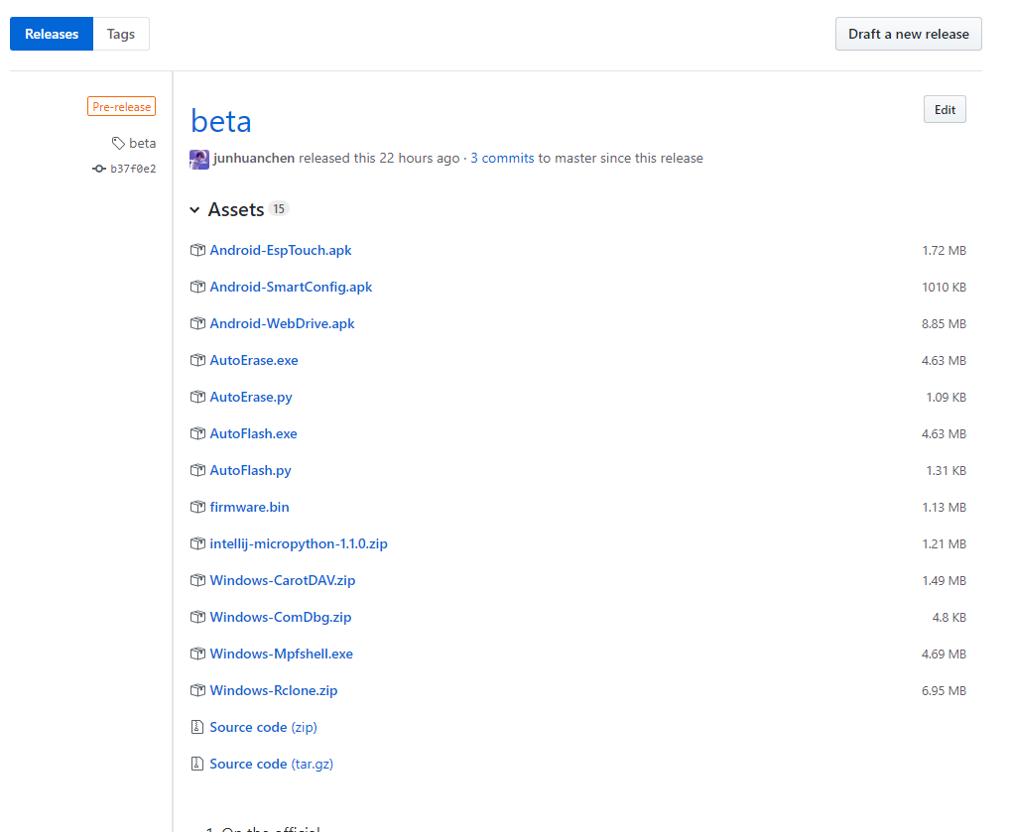
Task: Click package icon next to firmware.bin
Action: click(197, 507)
